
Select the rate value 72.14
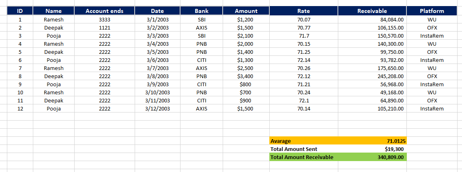pos(304,60)
